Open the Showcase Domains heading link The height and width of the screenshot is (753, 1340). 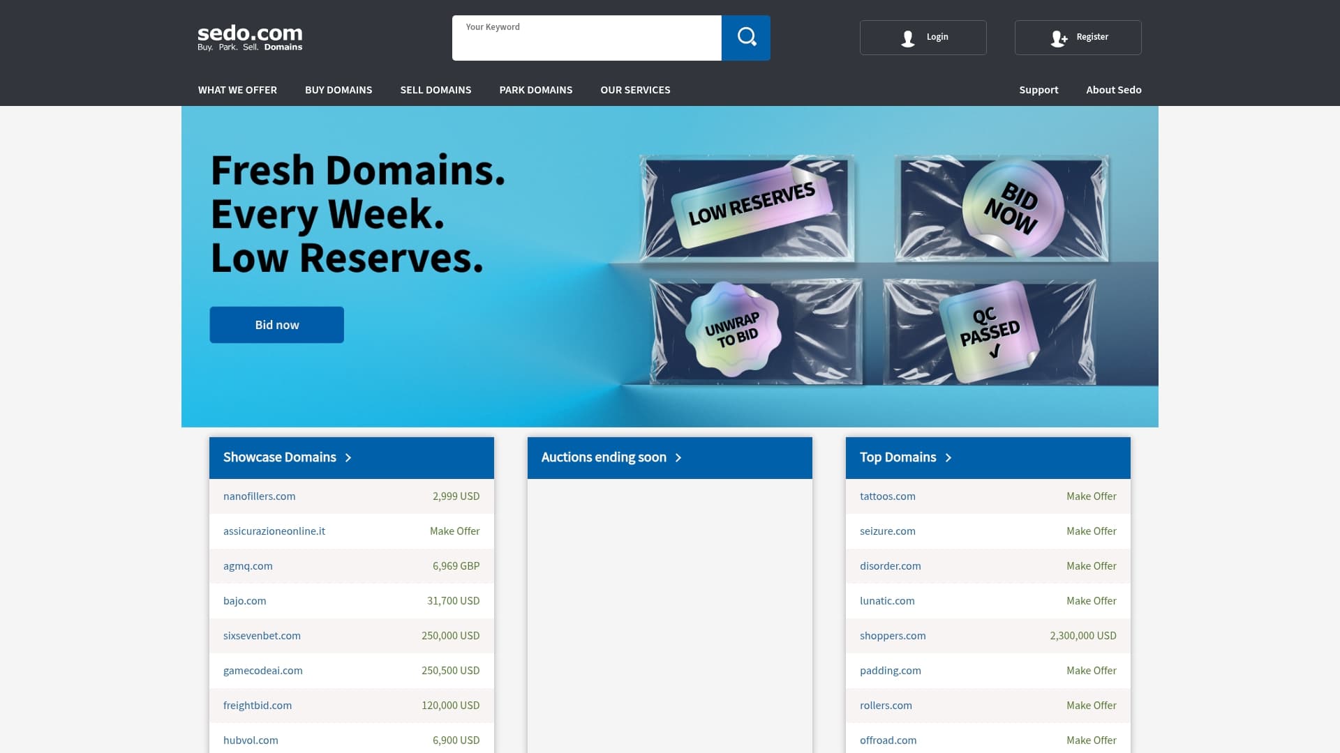[280, 457]
